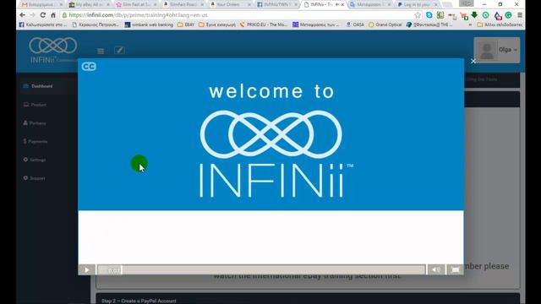Bookmark this page with the star
Viewport: 541px width, 304px height.
click(x=418, y=15)
